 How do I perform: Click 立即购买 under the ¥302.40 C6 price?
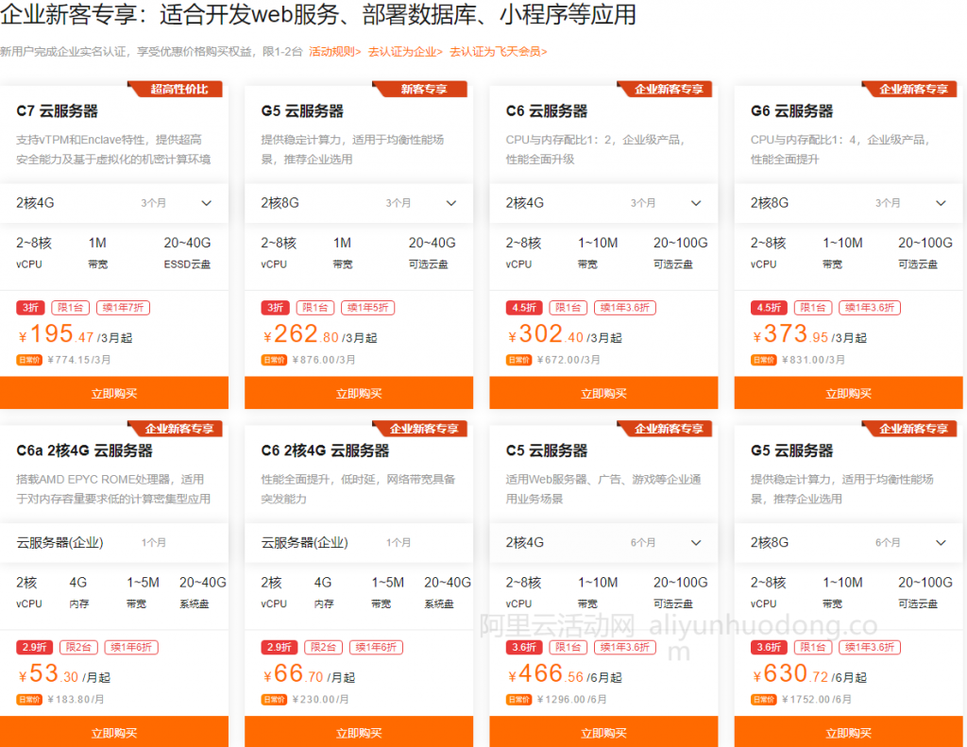point(603,393)
